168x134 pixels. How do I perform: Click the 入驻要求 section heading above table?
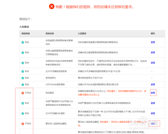(x=24, y=27)
